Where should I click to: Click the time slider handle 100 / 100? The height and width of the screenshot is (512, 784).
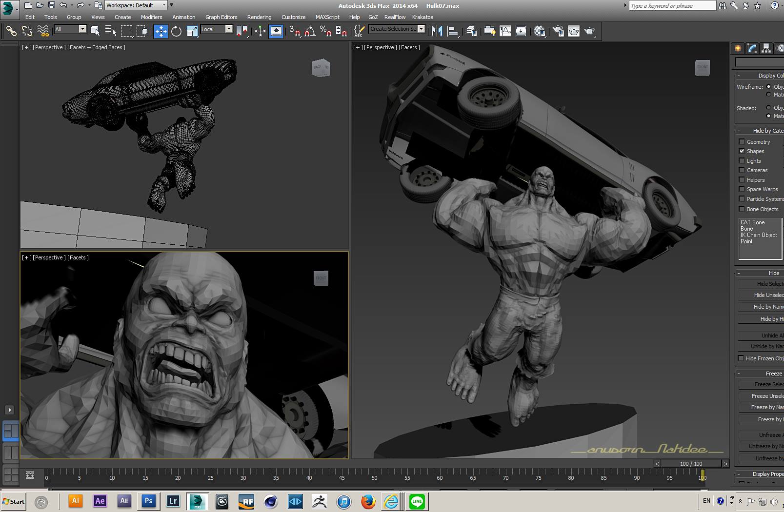pyautogui.click(x=691, y=464)
